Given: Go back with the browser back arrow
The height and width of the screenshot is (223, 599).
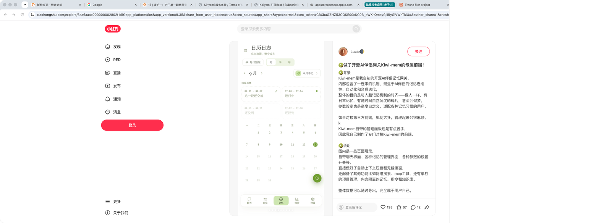Looking at the screenshot, I should tap(5, 15).
